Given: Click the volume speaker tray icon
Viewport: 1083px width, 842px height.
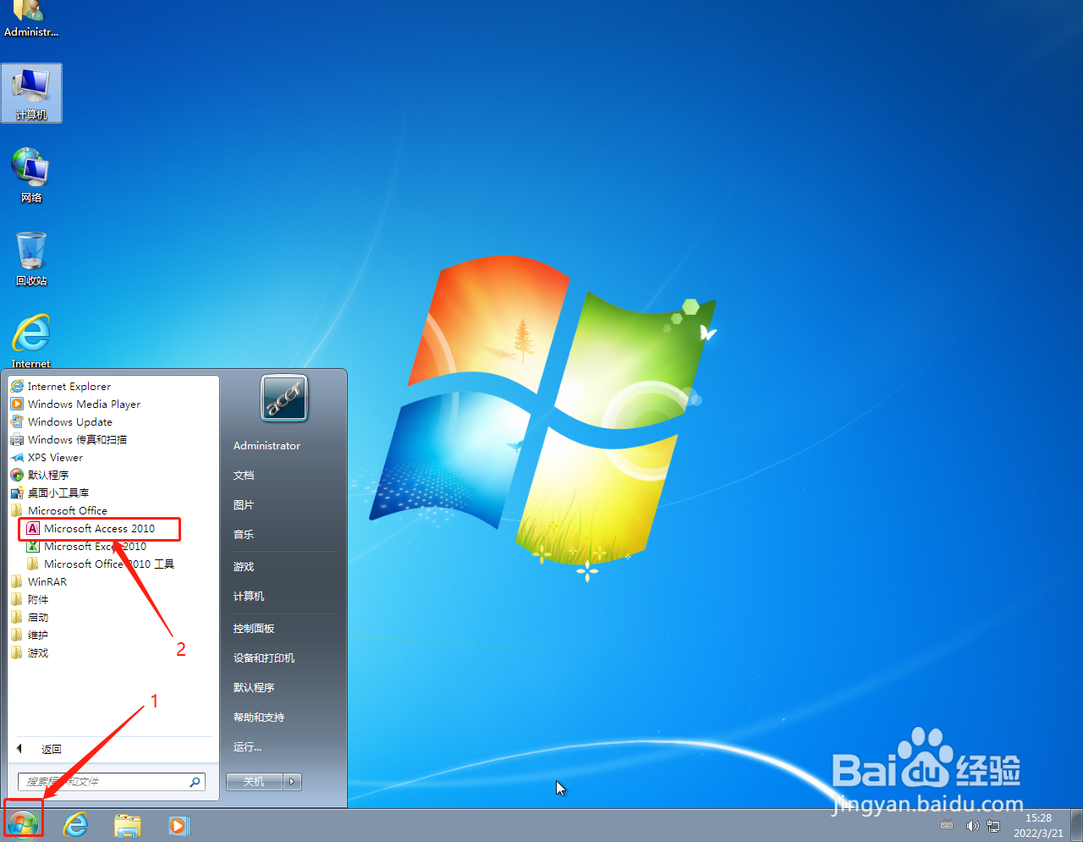Looking at the screenshot, I should [x=972, y=826].
